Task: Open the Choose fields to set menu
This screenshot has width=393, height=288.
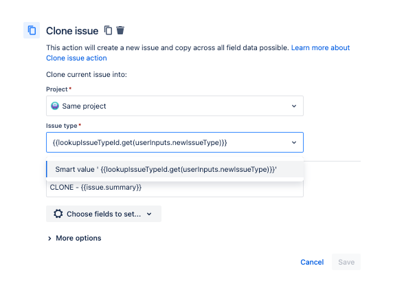Action: point(104,214)
